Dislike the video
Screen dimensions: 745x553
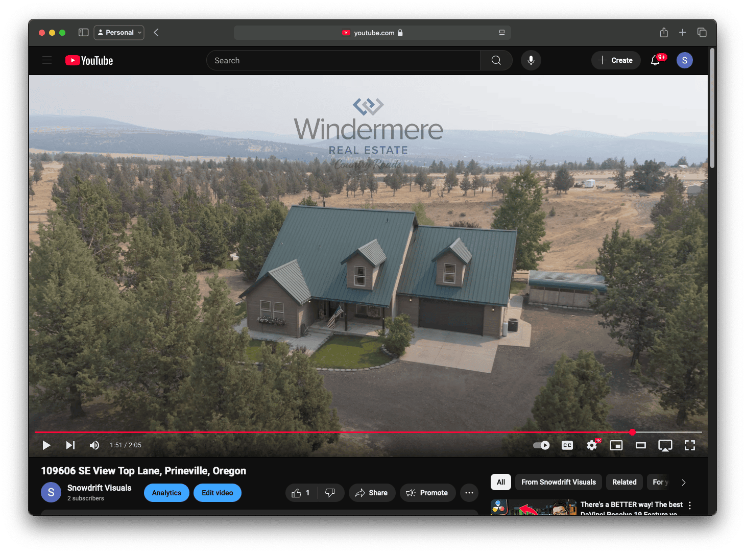point(330,493)
